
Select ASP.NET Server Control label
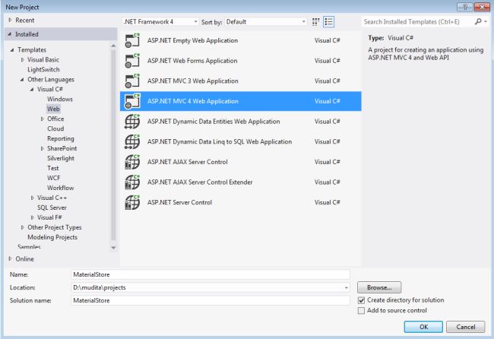click(x=179, y=202)
